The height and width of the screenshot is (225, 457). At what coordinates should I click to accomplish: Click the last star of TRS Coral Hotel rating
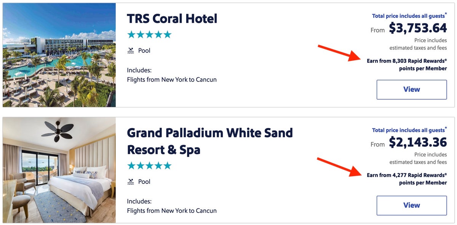(168, 35)
